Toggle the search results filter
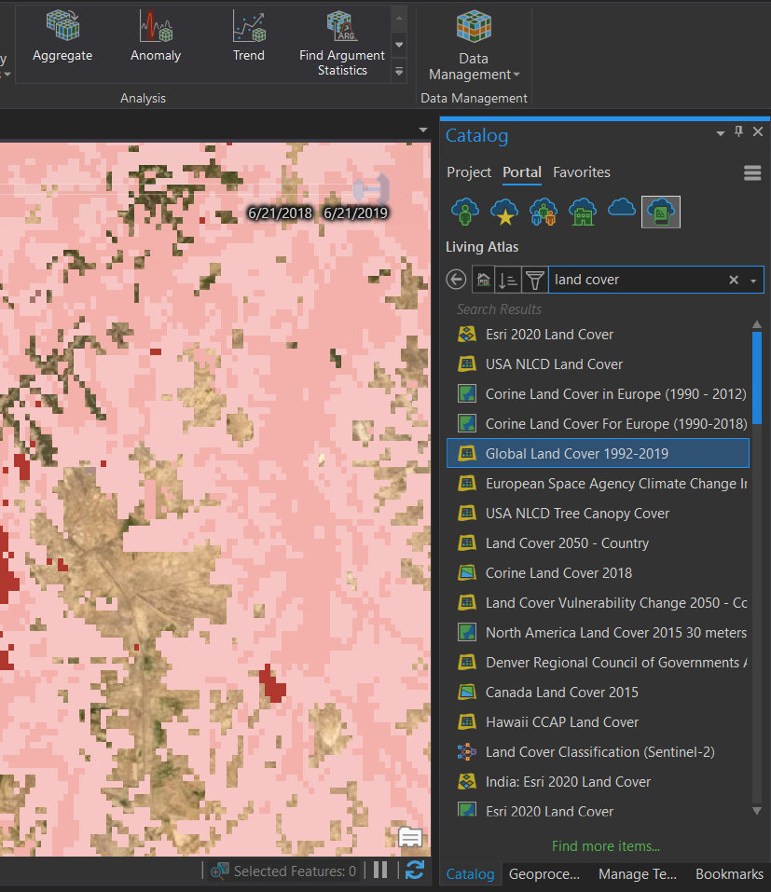 click(534, 279)
